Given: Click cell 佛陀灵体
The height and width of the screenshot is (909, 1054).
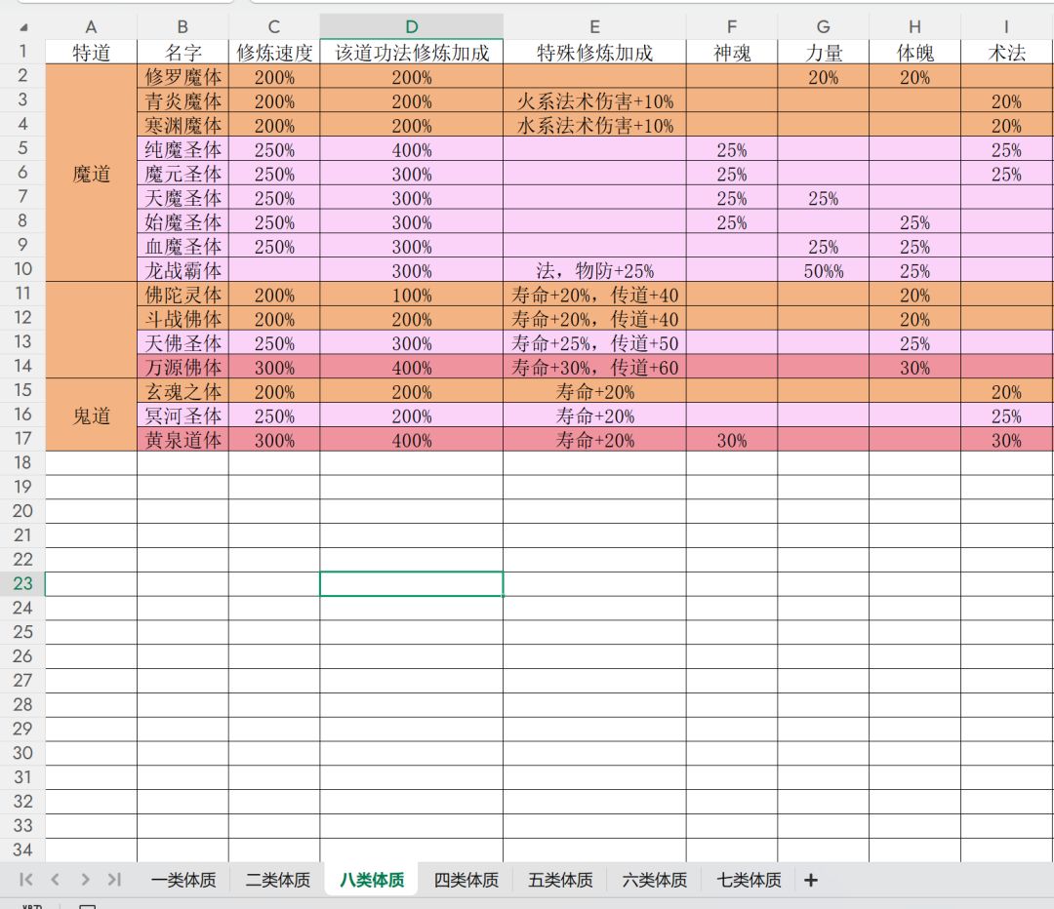Looking at the screenshot, I should click(x=182, y=295).
